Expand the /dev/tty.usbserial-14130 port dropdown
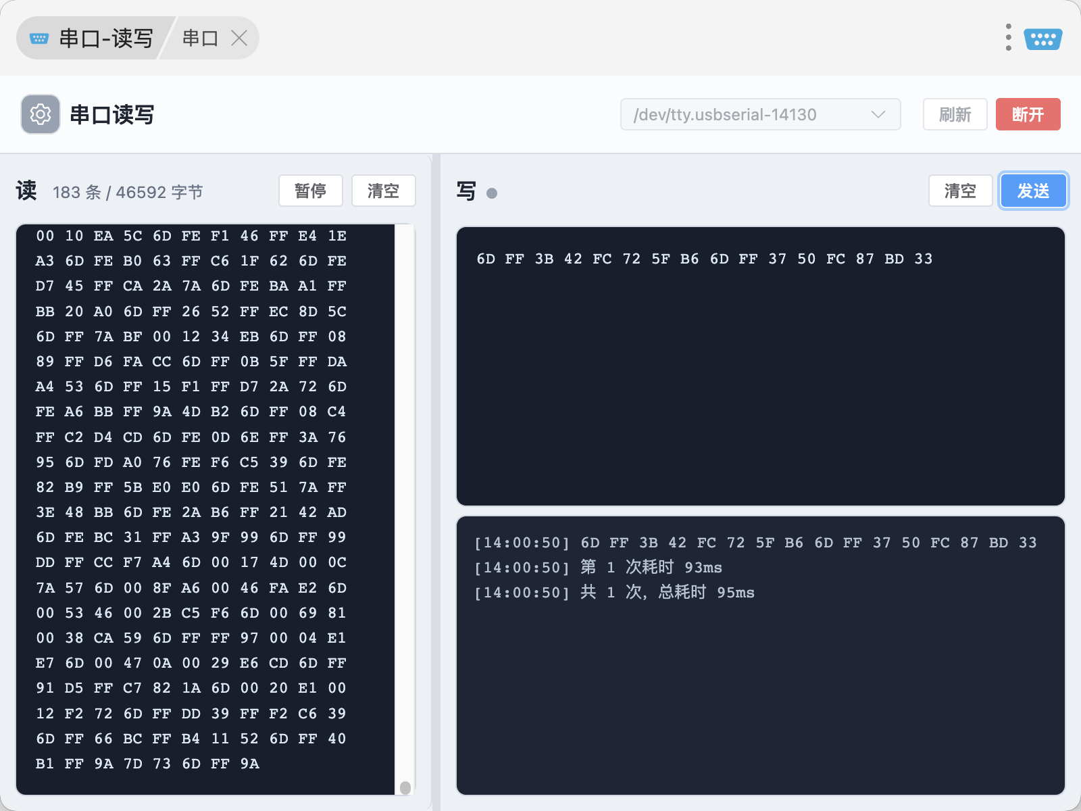The height and width of the screenshot is (811, 1081). coord(761,114)
